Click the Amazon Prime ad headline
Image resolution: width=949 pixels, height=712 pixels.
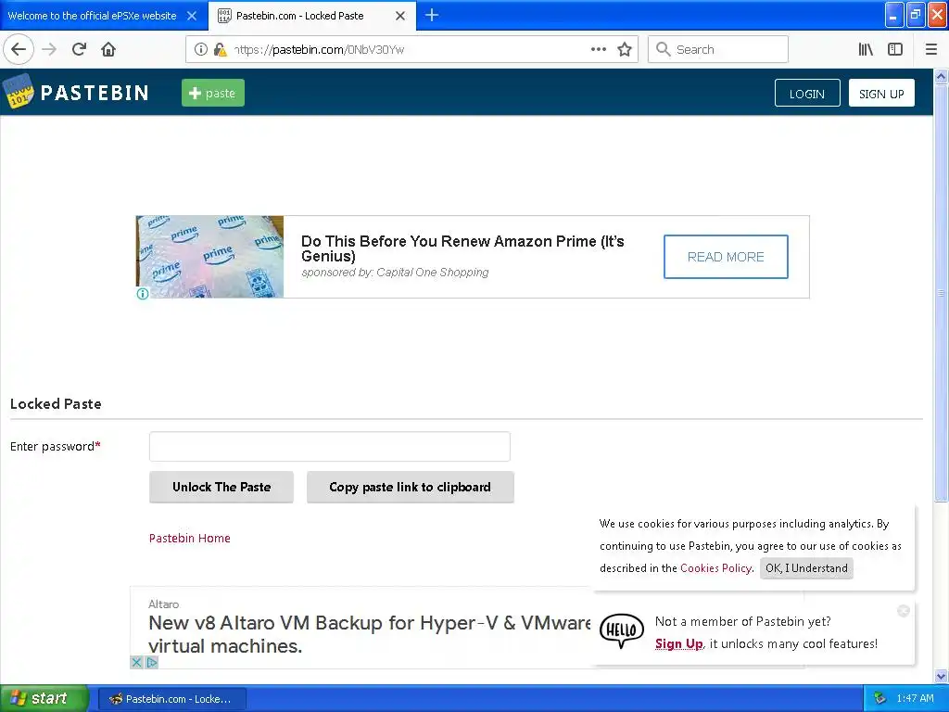pyautogui.click(x=462, y=248)
